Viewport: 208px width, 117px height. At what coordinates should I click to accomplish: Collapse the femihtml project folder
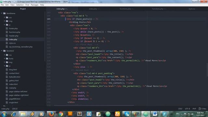point(2,51)
